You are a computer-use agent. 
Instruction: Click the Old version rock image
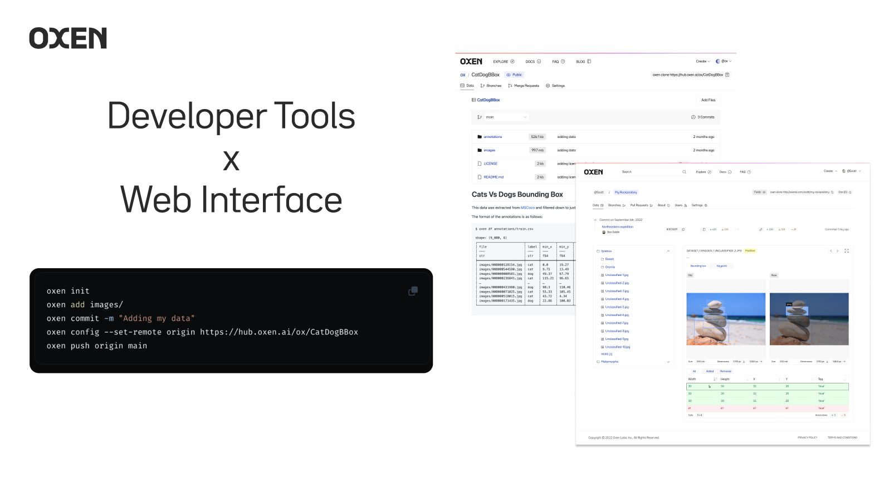(726, 319)
